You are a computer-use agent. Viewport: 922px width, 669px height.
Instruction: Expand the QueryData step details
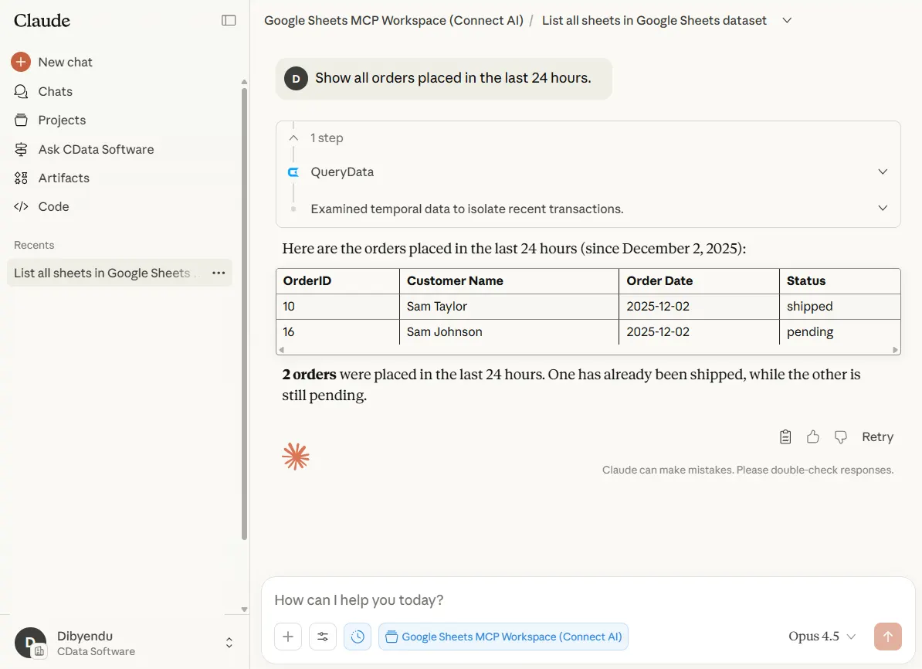(x=883, y=171)
